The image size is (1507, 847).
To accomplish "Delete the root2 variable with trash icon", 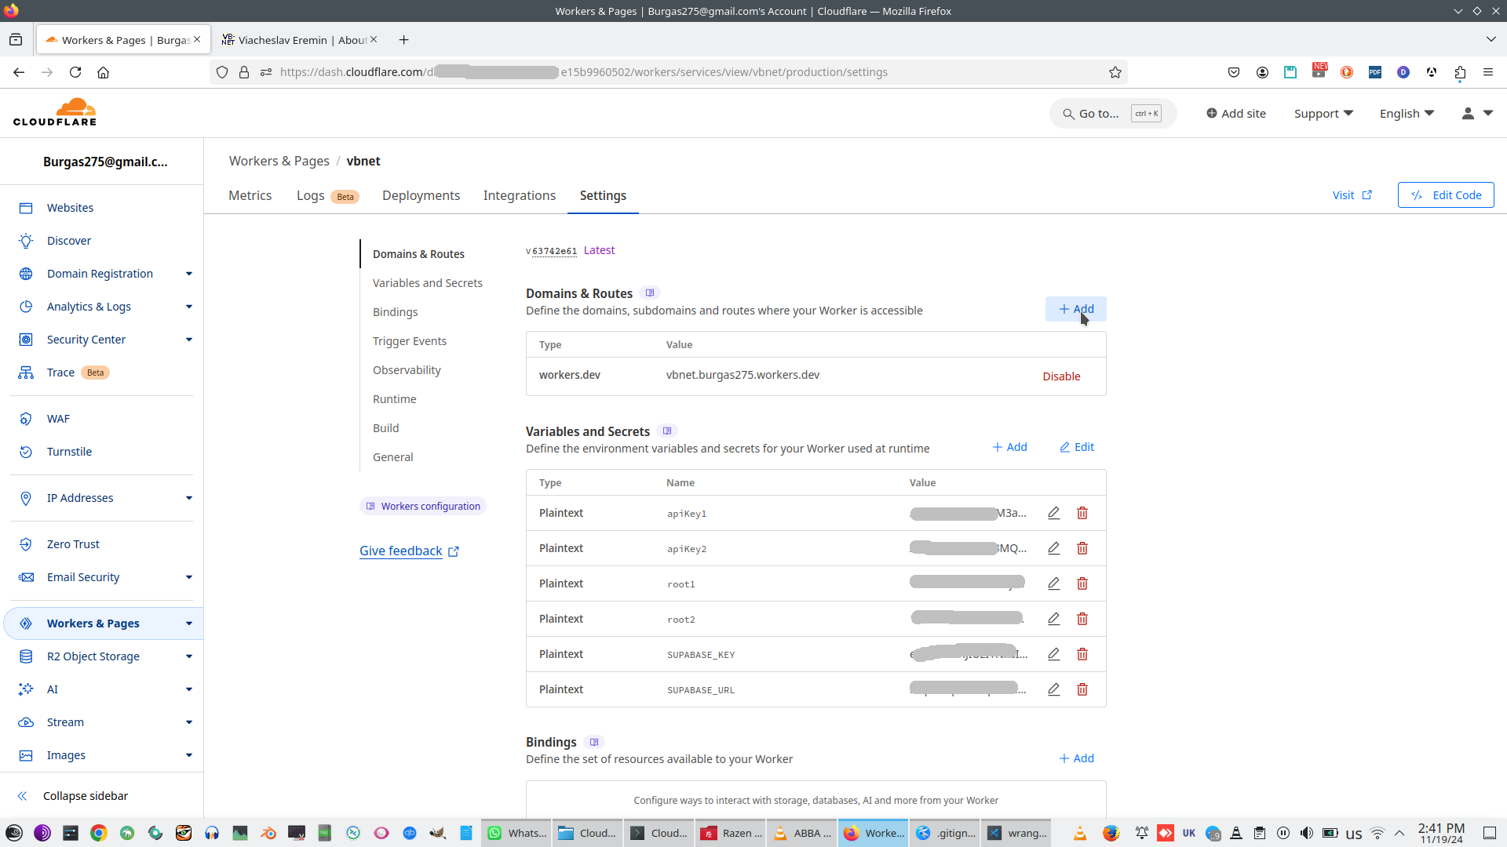I will click(1082, 619).
